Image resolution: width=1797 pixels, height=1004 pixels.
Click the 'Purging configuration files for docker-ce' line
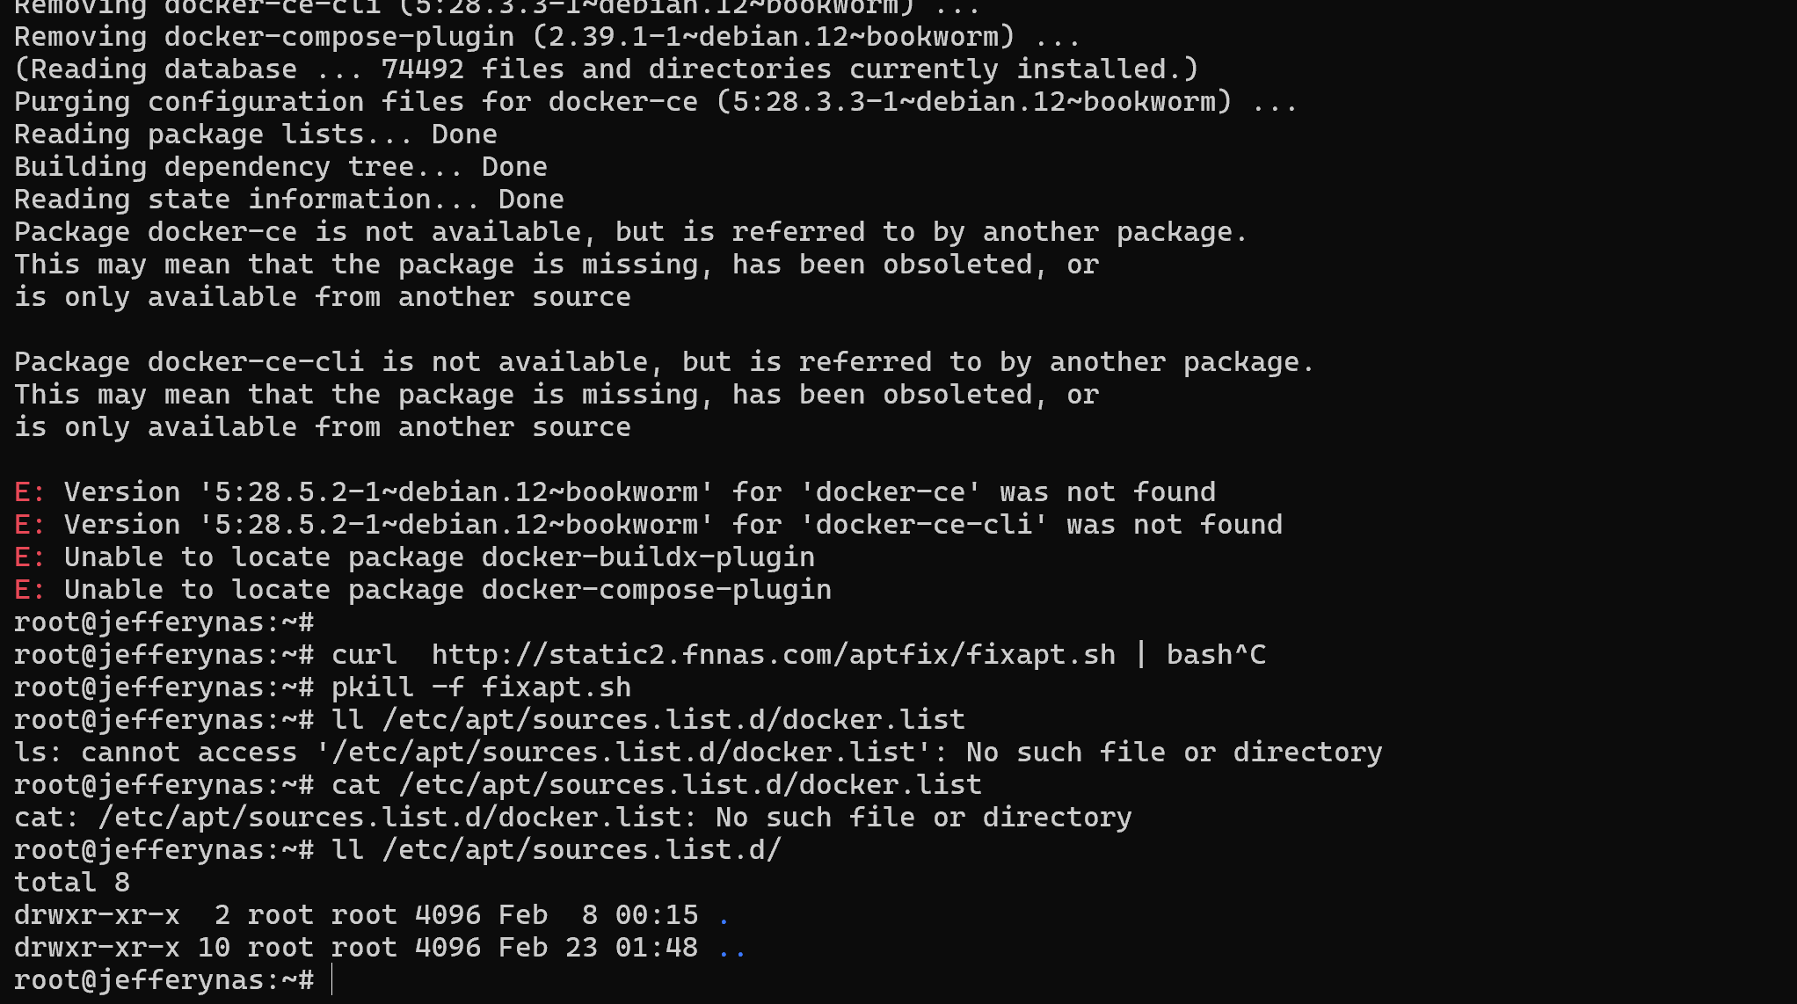pos(655,102)
